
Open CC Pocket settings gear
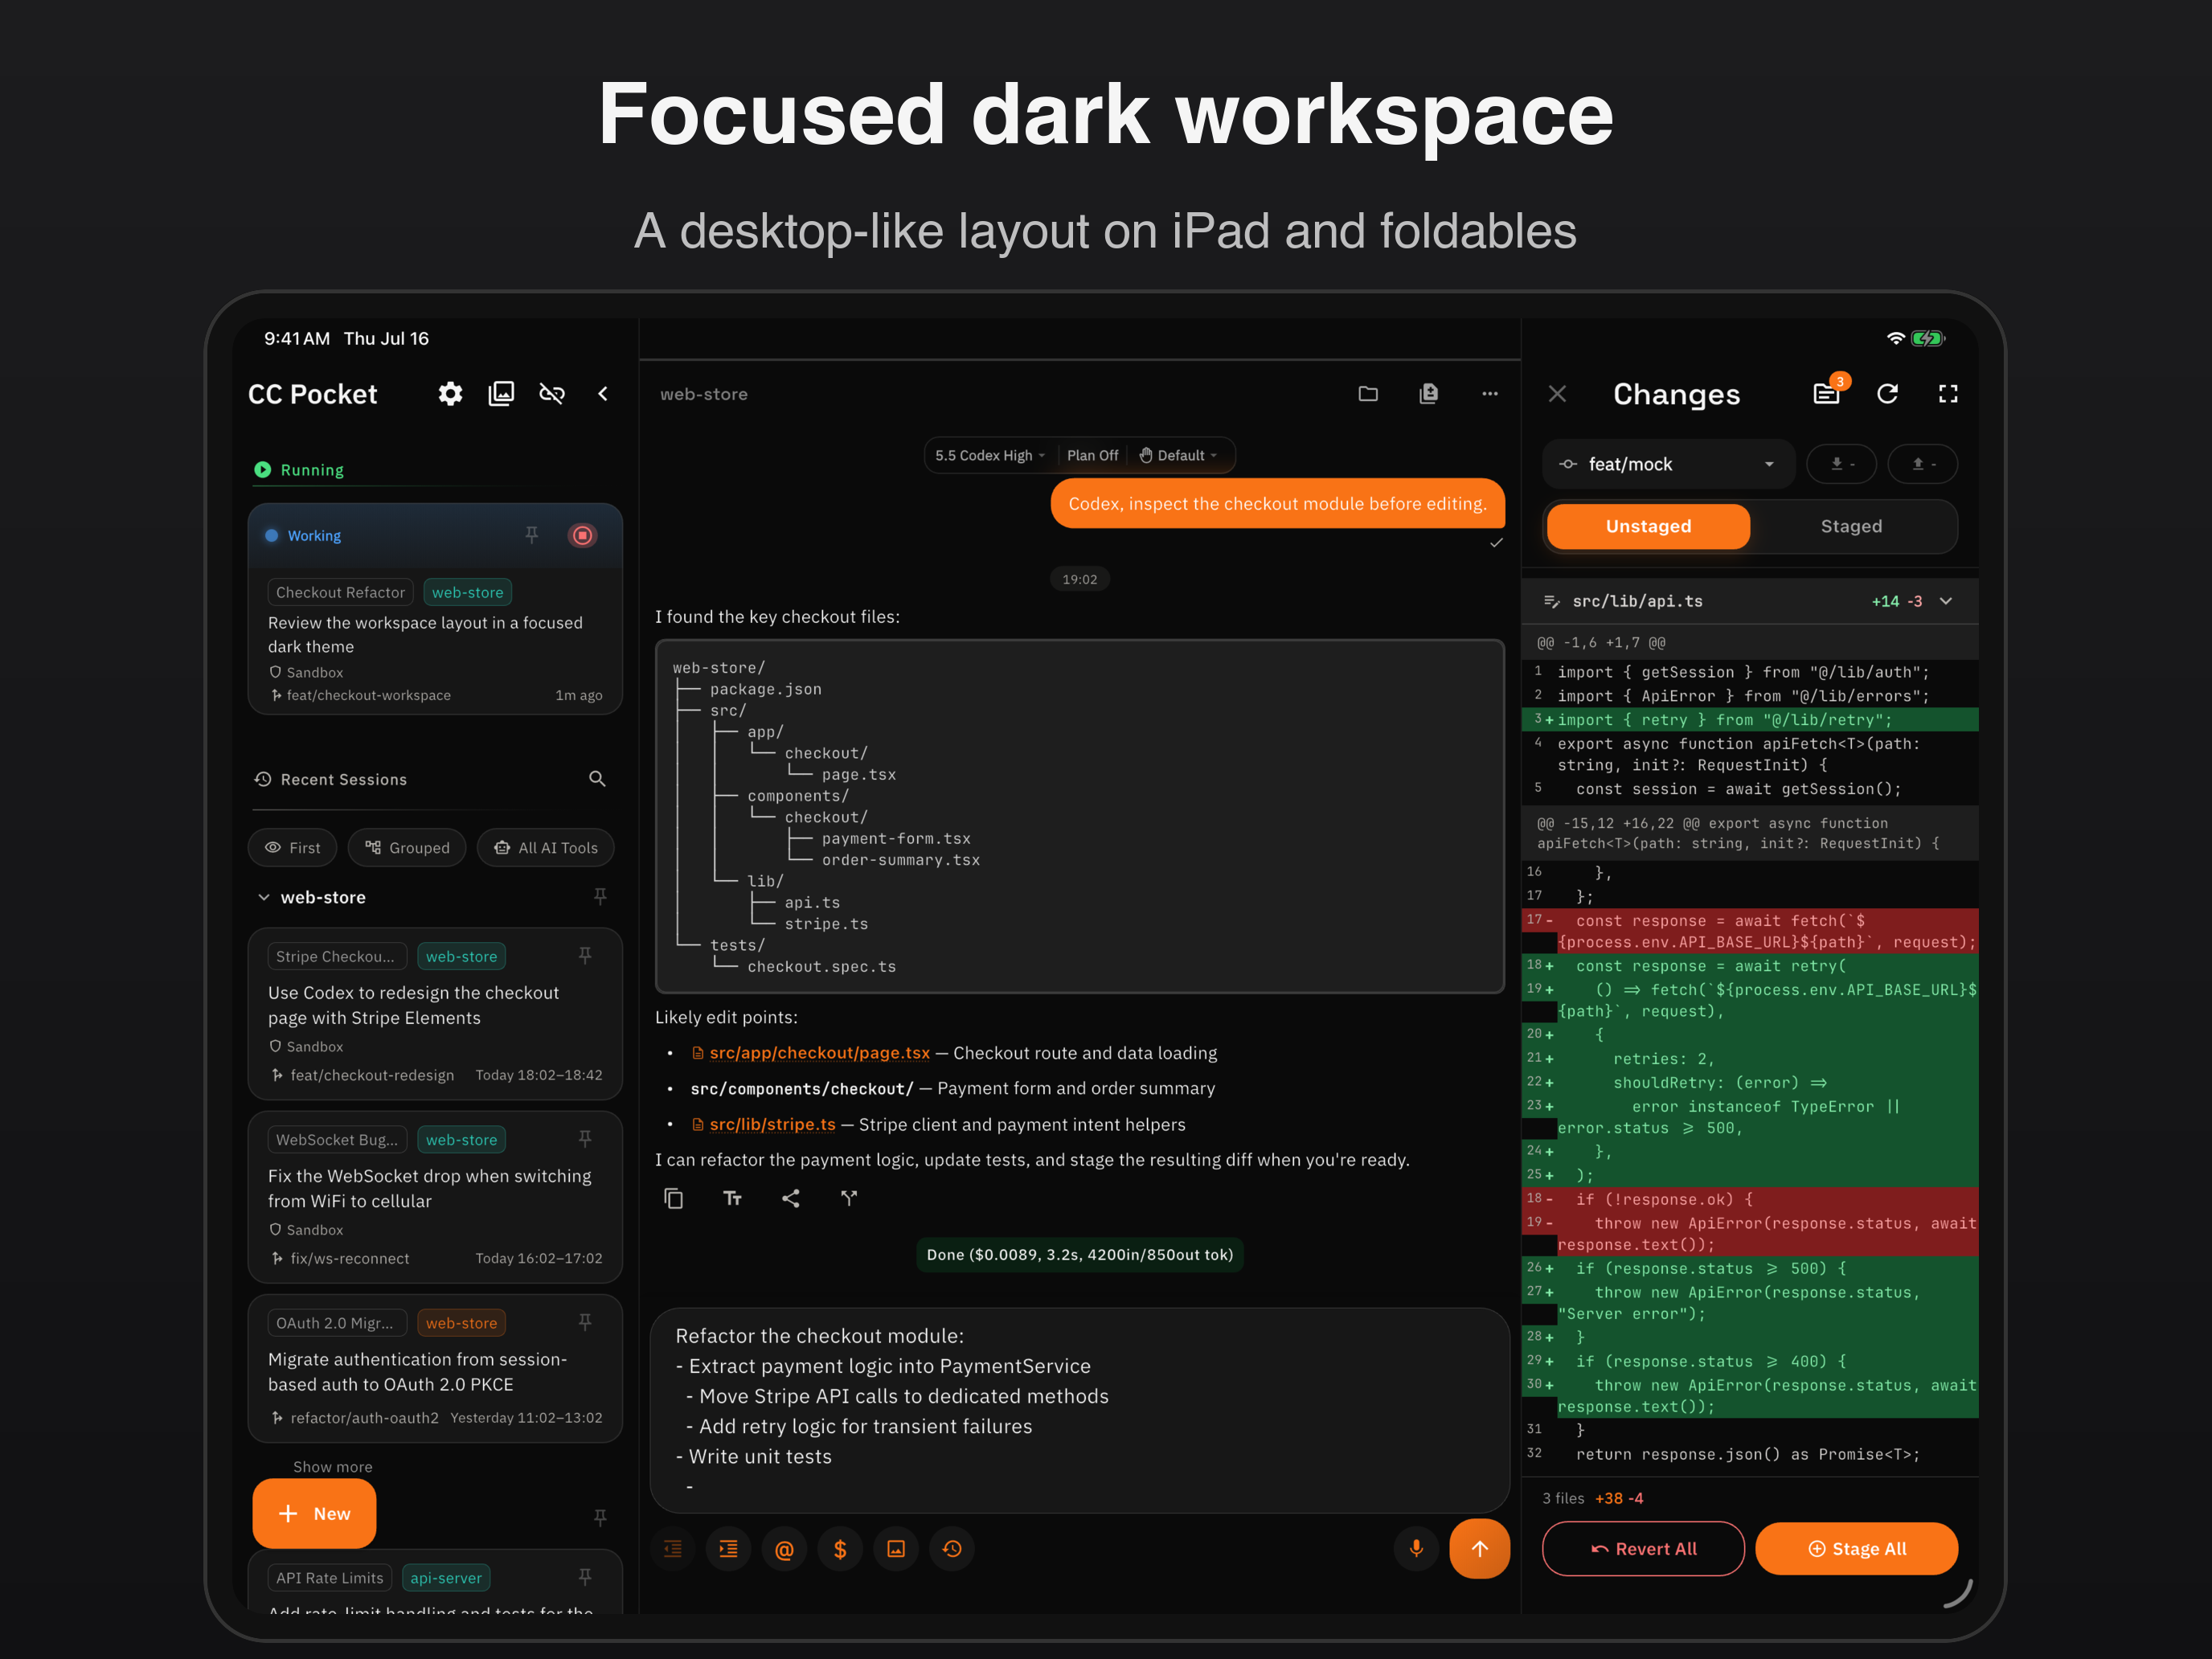[450, 394]
